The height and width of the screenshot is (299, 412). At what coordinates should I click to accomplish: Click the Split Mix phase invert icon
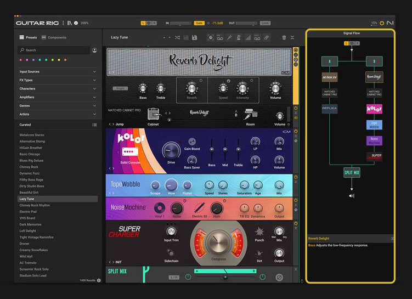click(279, 277)
